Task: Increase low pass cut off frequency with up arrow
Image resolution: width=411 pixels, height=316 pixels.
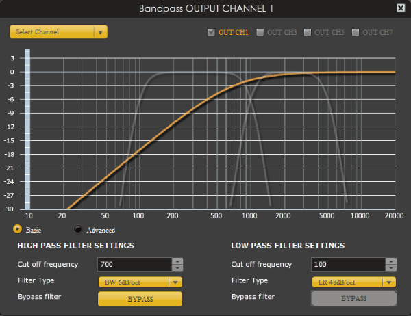Action: 390,261
